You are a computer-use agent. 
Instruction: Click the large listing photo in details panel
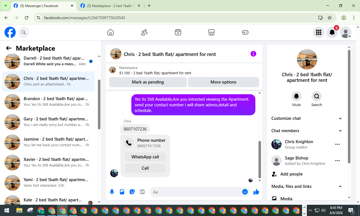click(307, 59)
